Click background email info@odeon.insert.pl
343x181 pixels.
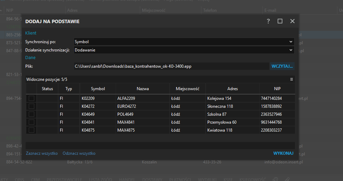tap(283, 162)
